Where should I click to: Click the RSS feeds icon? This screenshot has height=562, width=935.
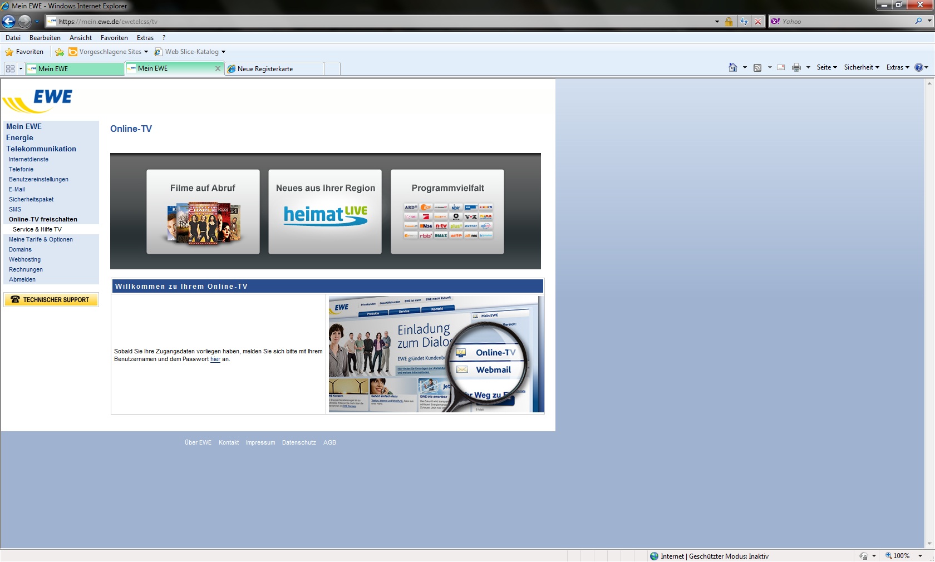[x=757, y=67]
